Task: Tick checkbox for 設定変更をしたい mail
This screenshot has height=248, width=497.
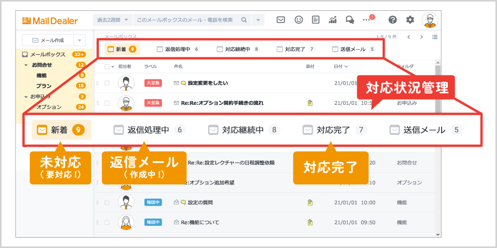Action: click(107, 83)
